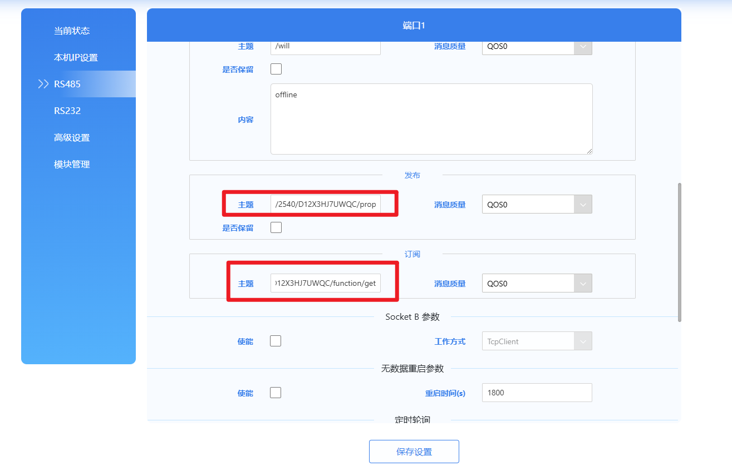Screen dimensions: 732x471
Task: Click the double-chevron icon beside RS485
Action: (43, 84)
